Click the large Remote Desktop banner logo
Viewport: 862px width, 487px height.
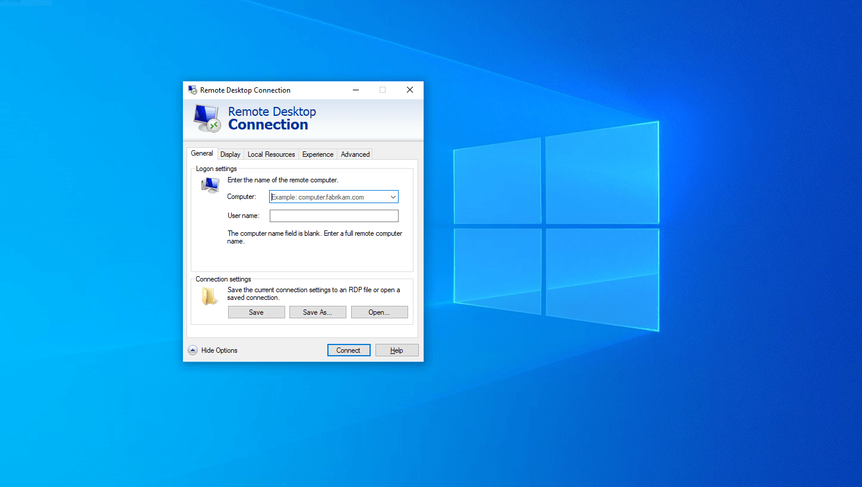point(207,118)
